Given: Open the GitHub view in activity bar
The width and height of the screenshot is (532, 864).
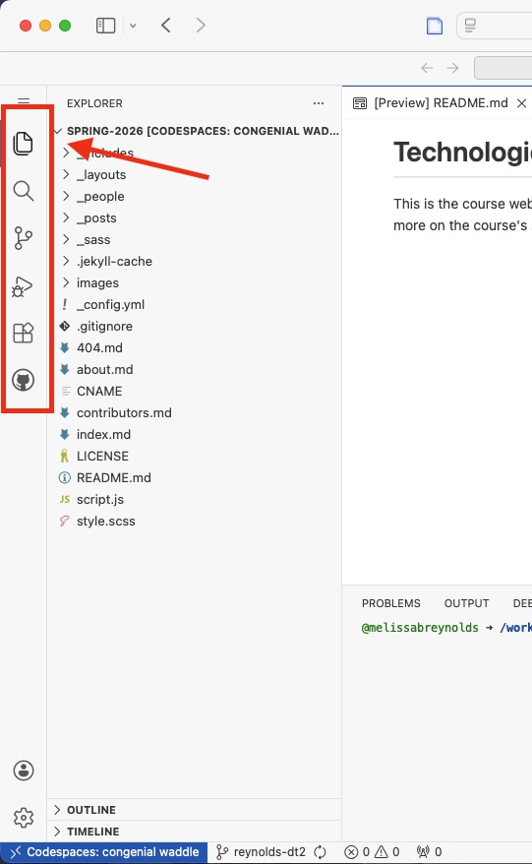Looking at the screenshot, I should [24, 380].
